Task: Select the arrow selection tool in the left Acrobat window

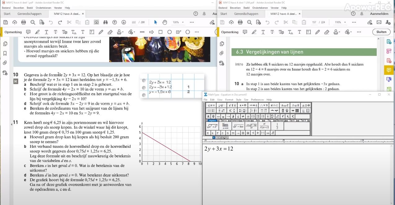Action: [156, 22]
